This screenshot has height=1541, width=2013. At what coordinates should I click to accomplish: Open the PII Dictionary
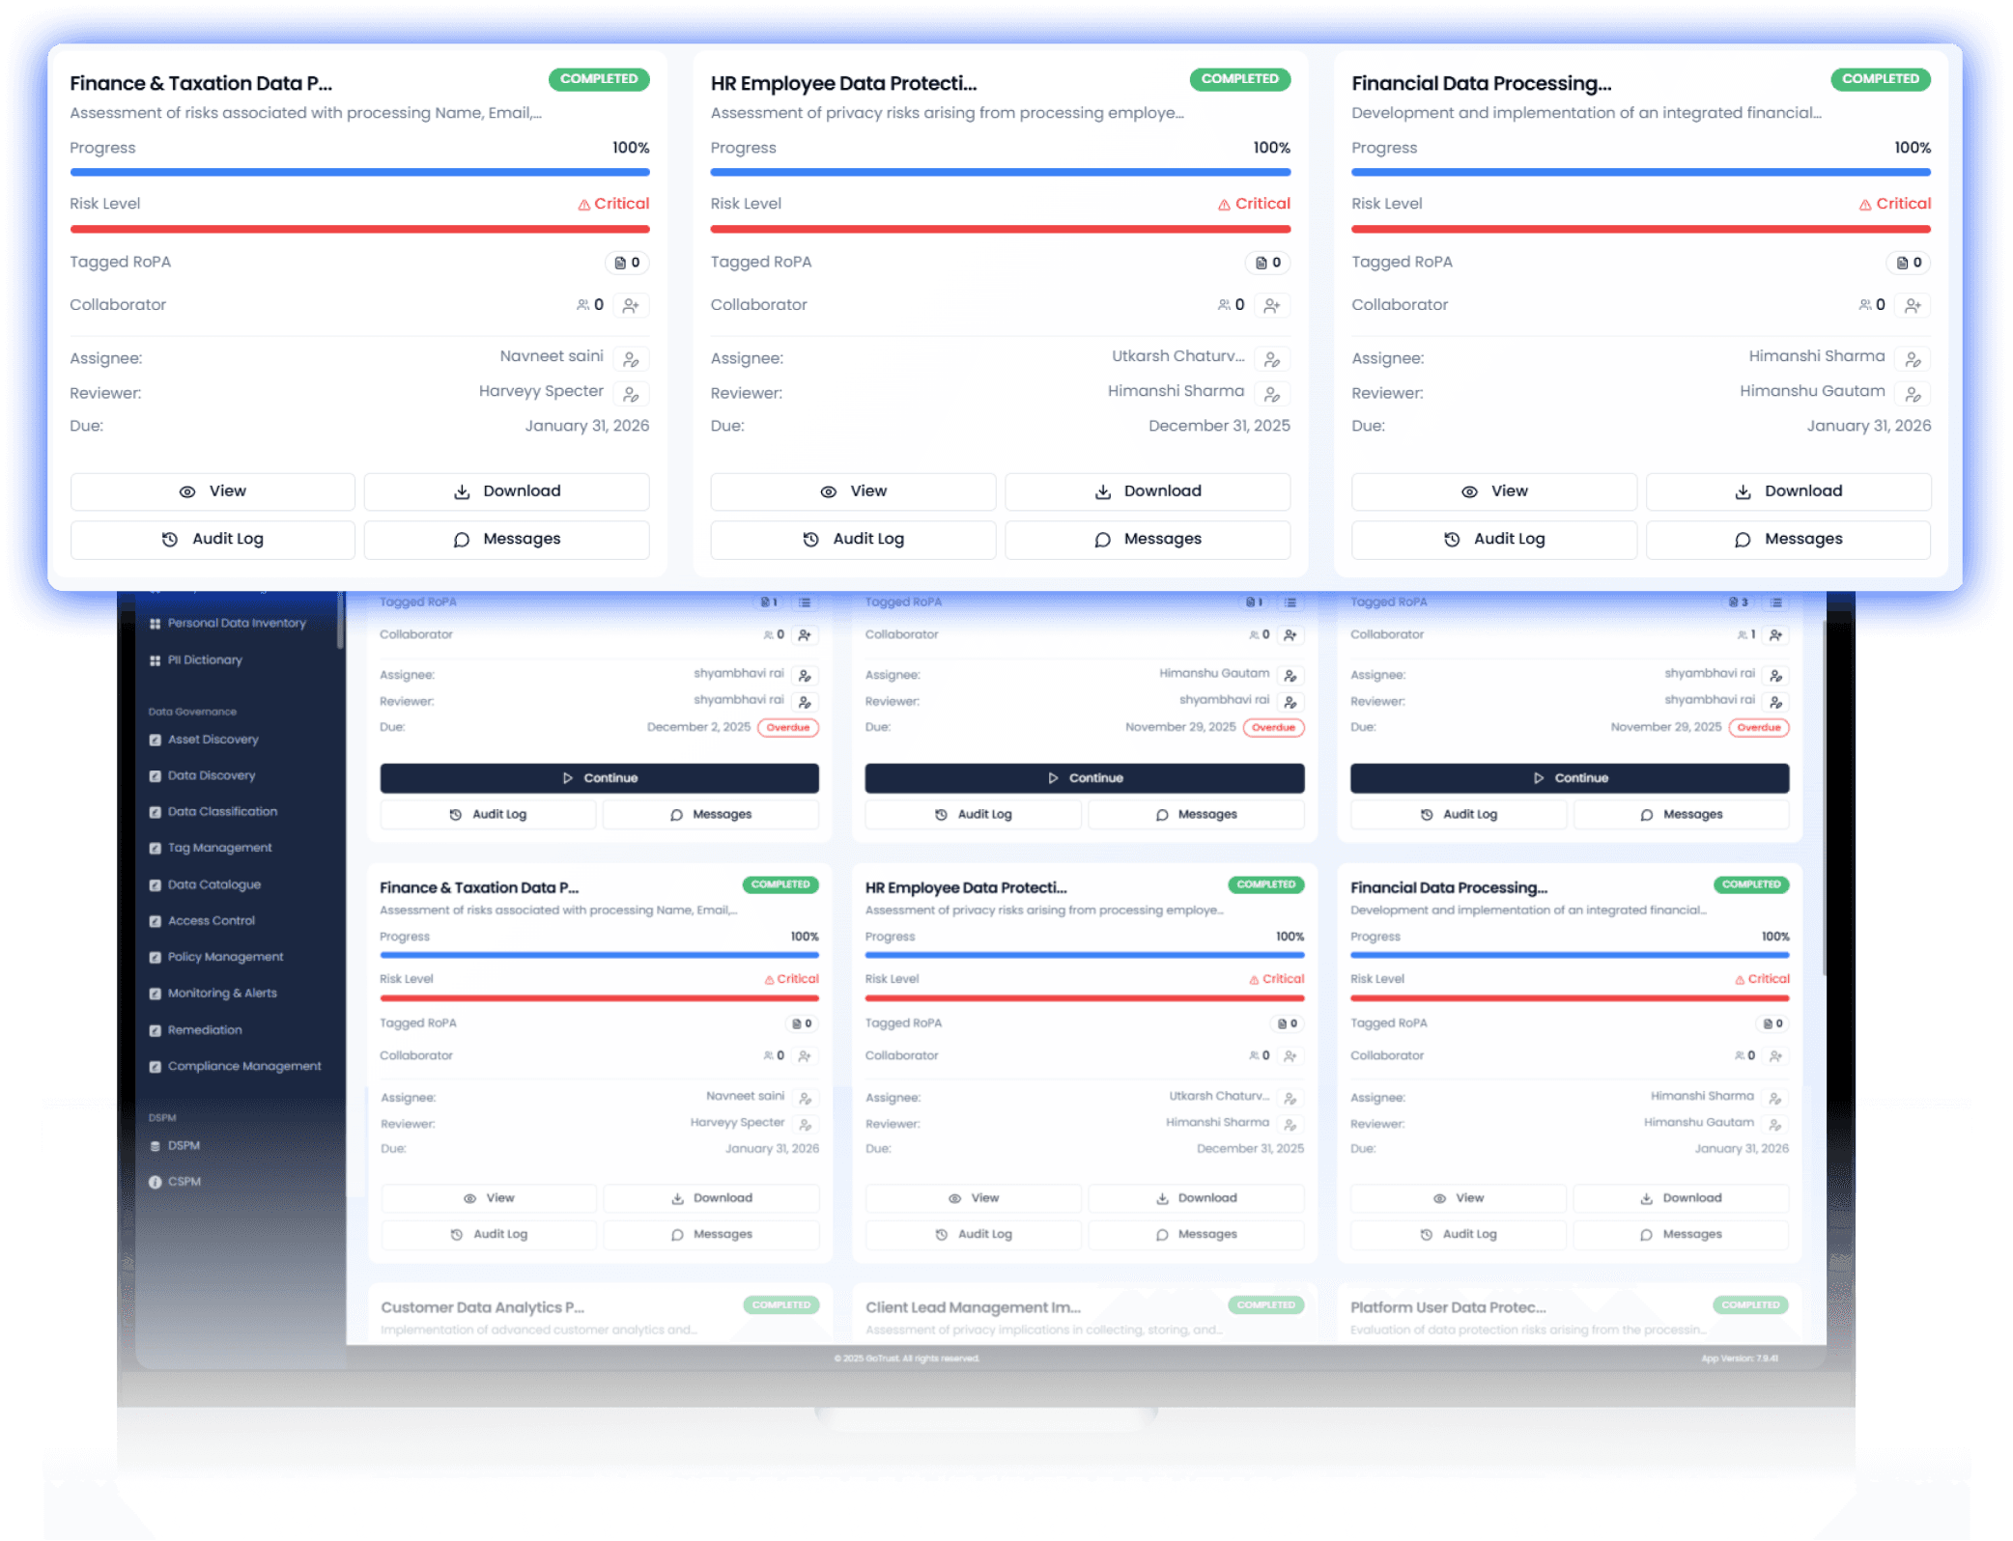pyautogui.click(x=206, y=659)
